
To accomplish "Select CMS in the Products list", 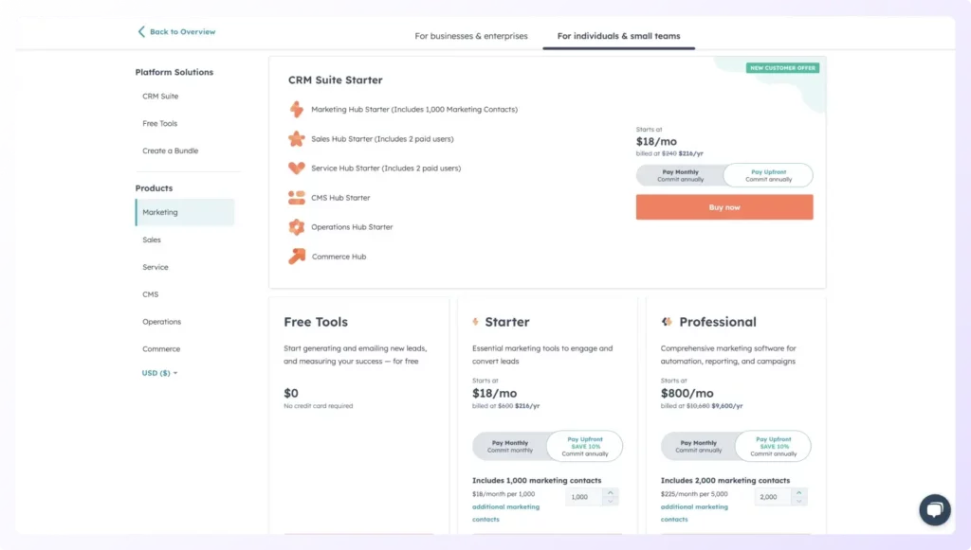I will pyautogui.click(x=151, y=294).
